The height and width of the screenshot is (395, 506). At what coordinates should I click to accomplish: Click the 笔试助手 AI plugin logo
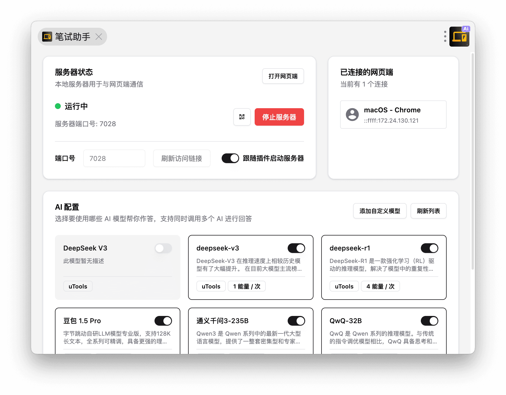click(x=459, y=36)
